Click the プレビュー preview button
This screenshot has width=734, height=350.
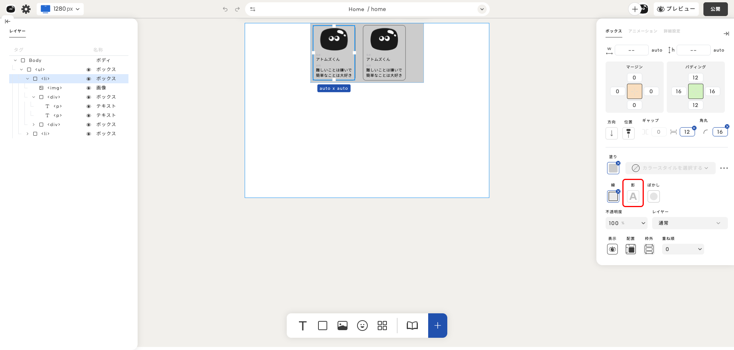676,9
